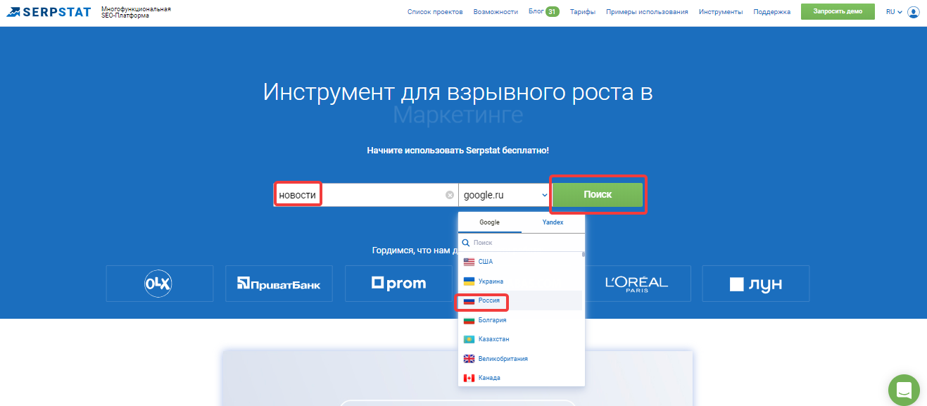The image size is (927, 406).
Task: Open Список проектов menu item
Action: click(435, 12)
